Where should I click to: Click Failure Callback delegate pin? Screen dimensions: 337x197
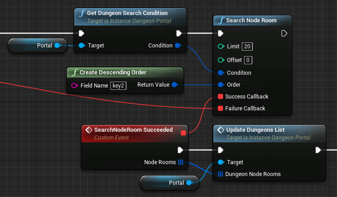220,109
